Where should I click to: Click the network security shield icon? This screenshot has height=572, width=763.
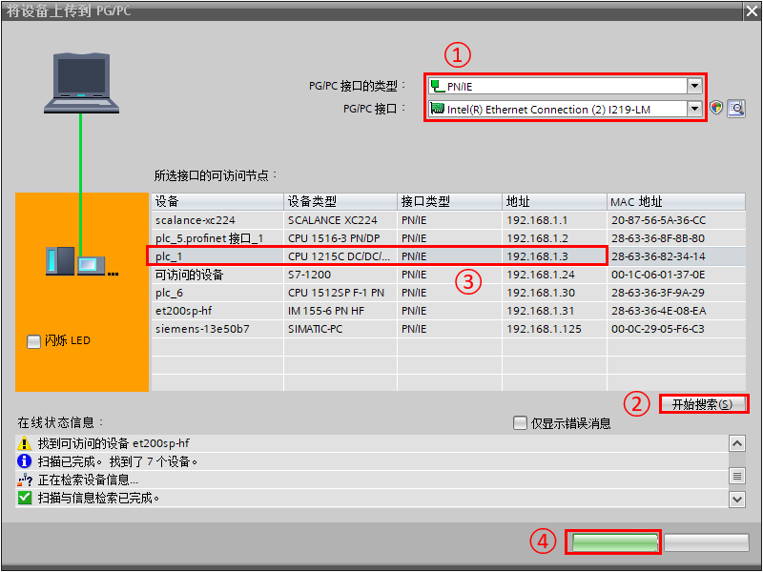point(716,108)
